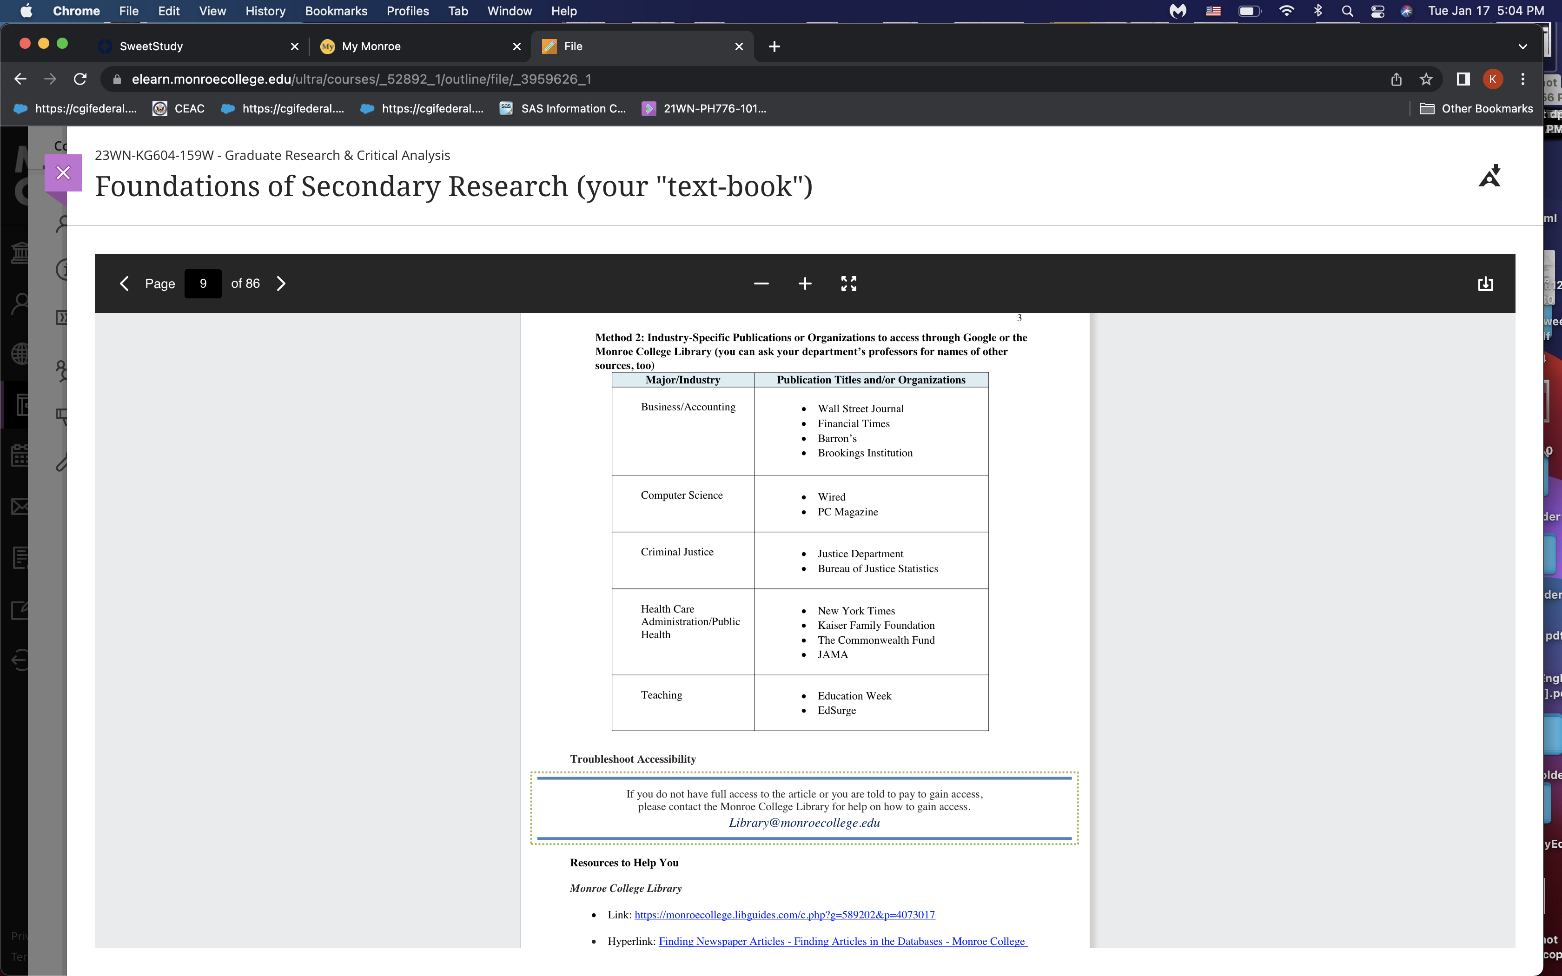Open Spotlight search
The image size is (1562, 976).
pos(1347,11)
